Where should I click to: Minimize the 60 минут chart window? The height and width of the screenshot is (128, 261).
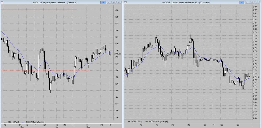coord(247,2)
